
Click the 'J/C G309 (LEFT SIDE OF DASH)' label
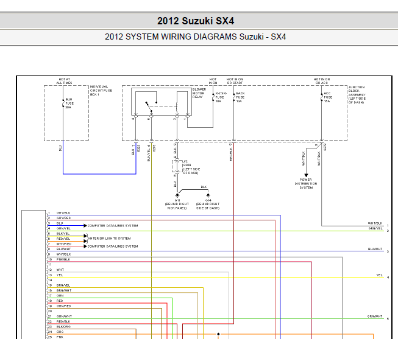(x=191, y=167)
